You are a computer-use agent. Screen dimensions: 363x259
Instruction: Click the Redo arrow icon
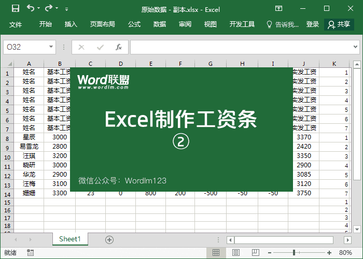pyautogui.click(x=49, y=9)
